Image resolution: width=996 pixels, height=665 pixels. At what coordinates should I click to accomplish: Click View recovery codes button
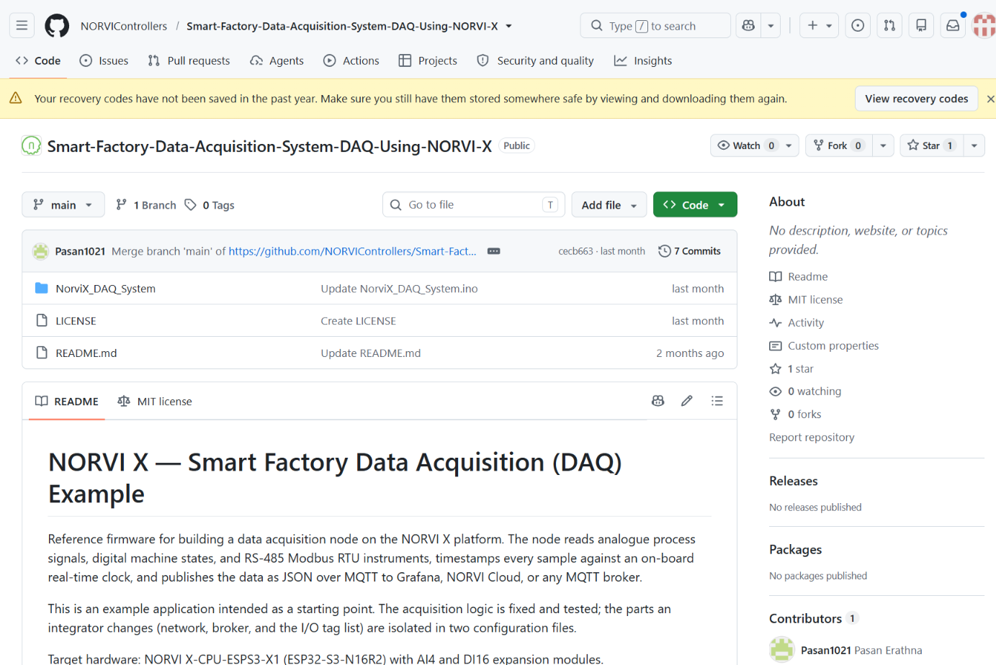[917, 99]
